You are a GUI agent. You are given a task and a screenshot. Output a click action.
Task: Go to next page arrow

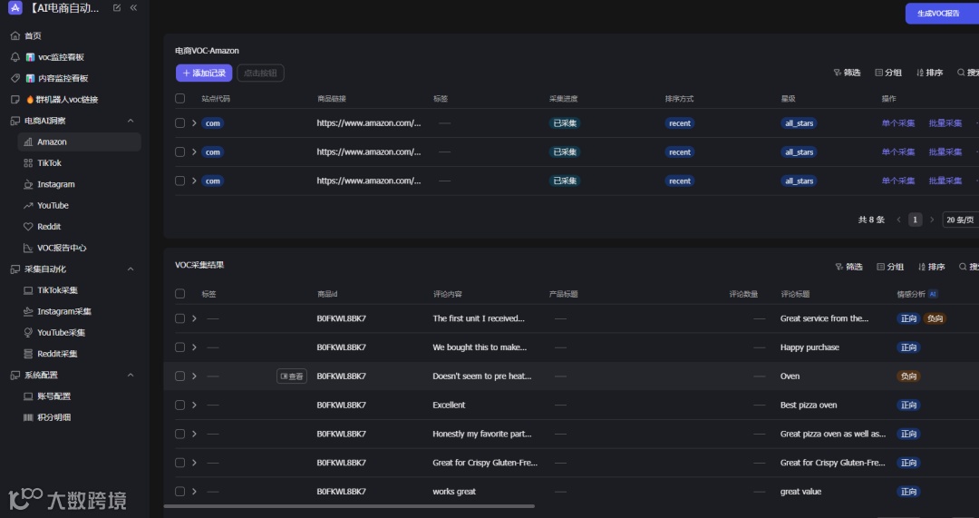[x=932, y=220]
